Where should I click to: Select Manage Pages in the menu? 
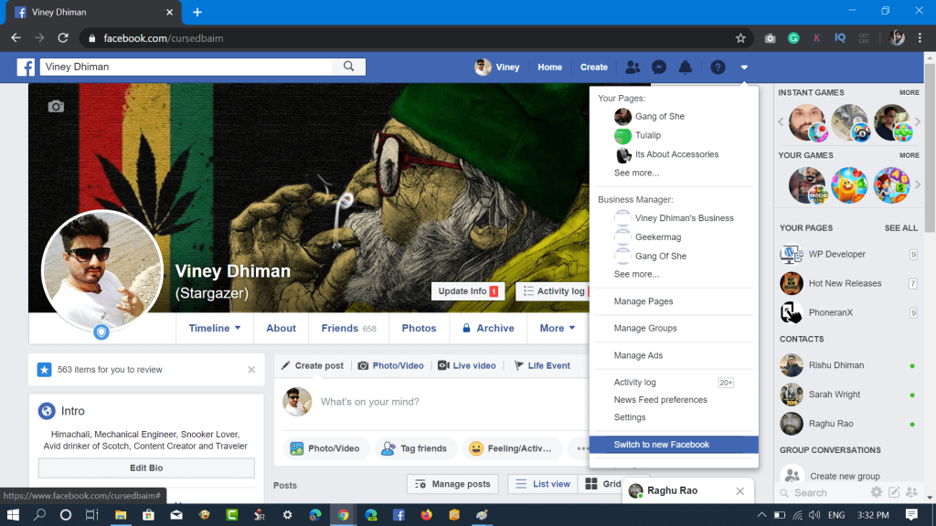[x=643, y=301]
